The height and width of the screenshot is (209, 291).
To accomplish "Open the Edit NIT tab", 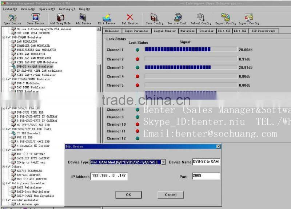I will click(224, 31).
